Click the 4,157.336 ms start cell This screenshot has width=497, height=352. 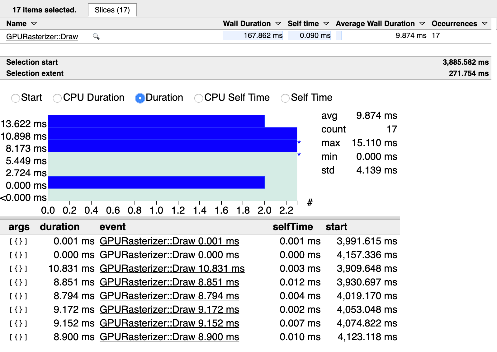(x=367, y=255)
